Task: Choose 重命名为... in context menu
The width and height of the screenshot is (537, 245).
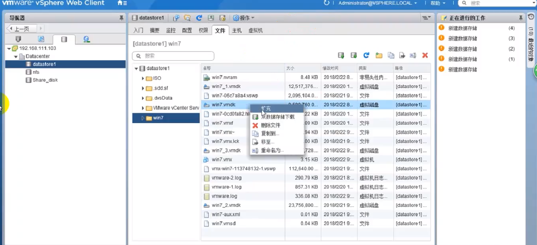Action: (x=277, y=150)
